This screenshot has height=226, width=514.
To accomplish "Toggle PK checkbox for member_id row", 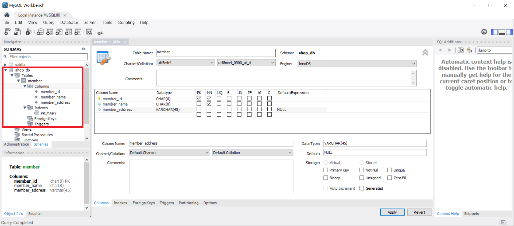I will point(199,98).
